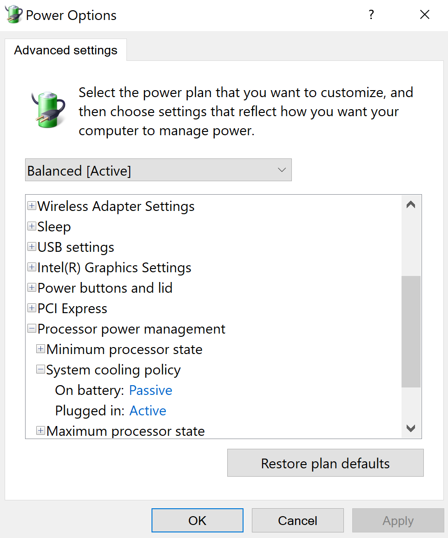448x538 pixels.
Task: Click the green battery plug icon
Action: click(x=48, y=110)
